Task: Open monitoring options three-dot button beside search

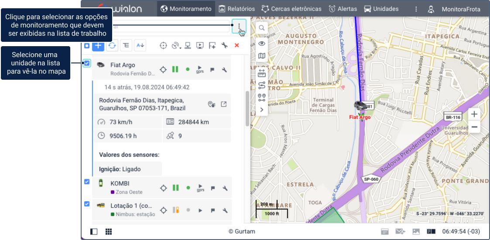Action: pos(239,26)
